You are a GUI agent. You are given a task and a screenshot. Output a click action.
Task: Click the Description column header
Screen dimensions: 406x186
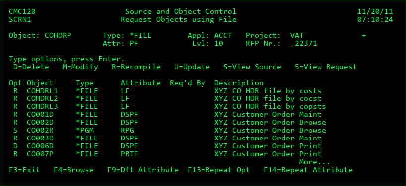coord(239,83)
